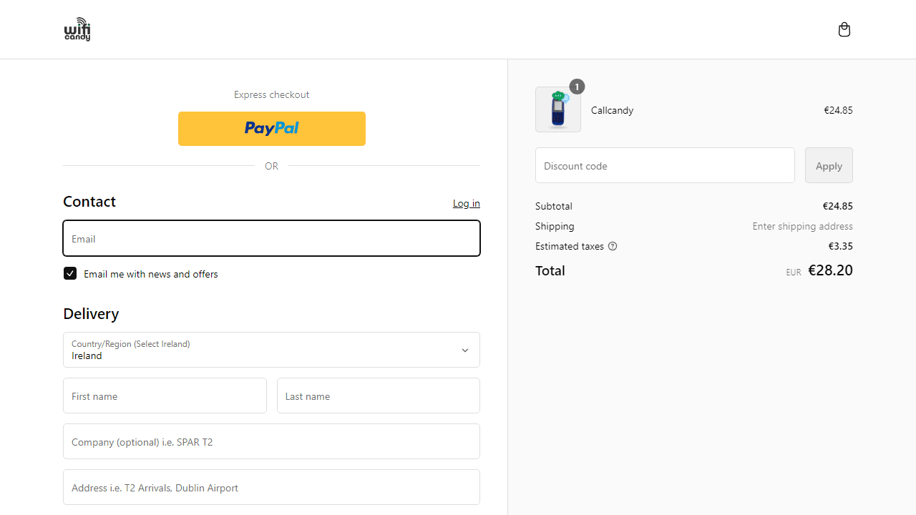This screenshot has height=515, width=916.
Task: Click the Callcandy product thumbnail
Action: coord(558,109)
